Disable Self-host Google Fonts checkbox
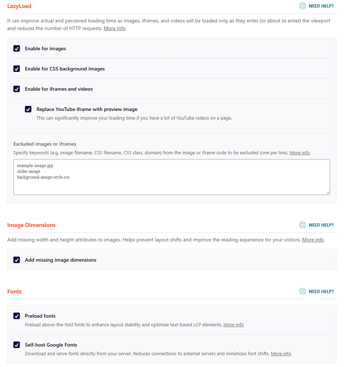This screenshot has width=345, height=367. click(16, 345)
